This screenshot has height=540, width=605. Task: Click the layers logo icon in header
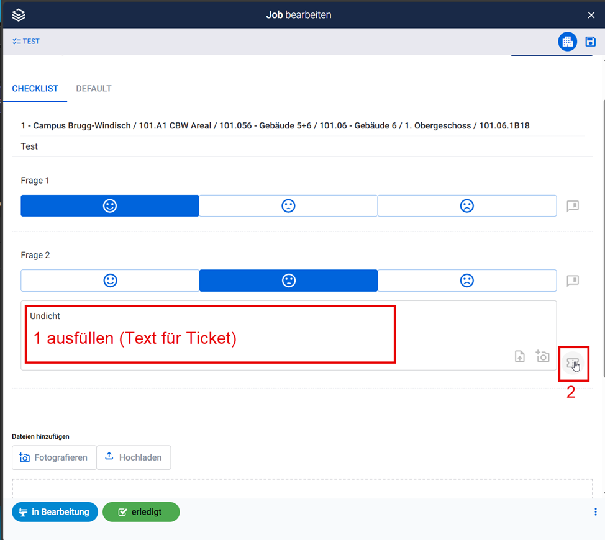tap(19, 15)
